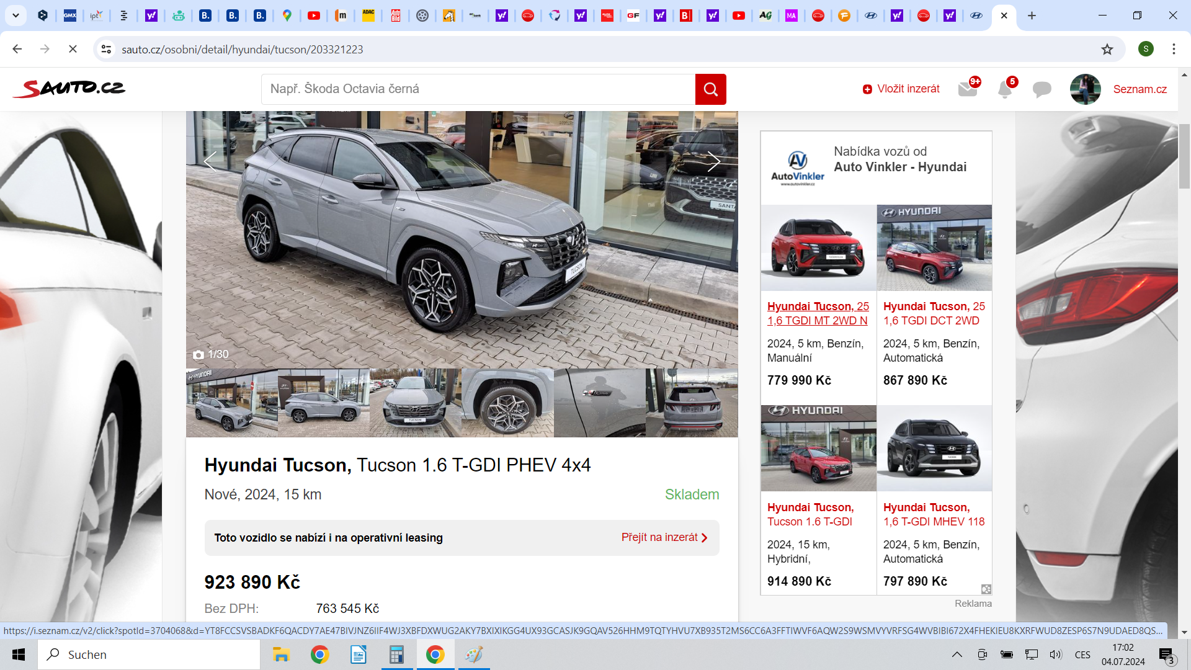The height and width of the screenshot is (670, 1191).
Task: Select the first gallery thumbnail
Action: [x=232, y=403]
